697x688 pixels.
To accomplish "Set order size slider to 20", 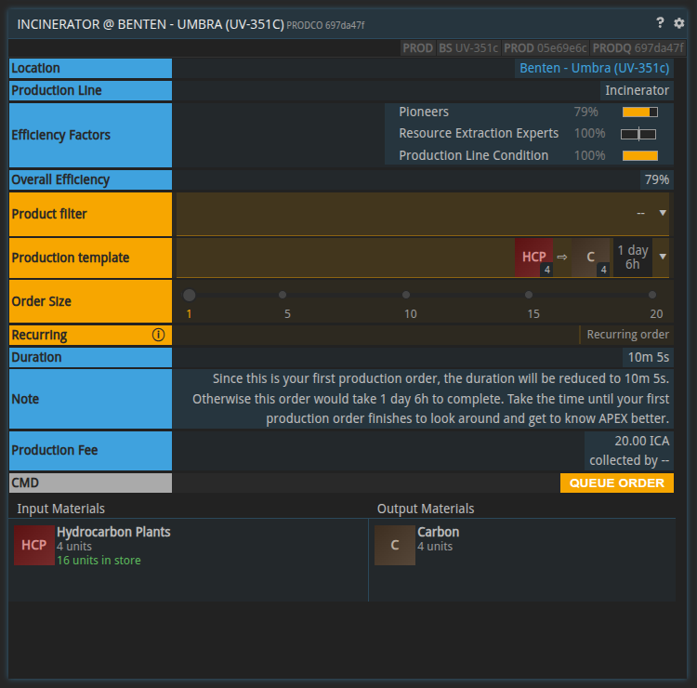I will 656,295.
